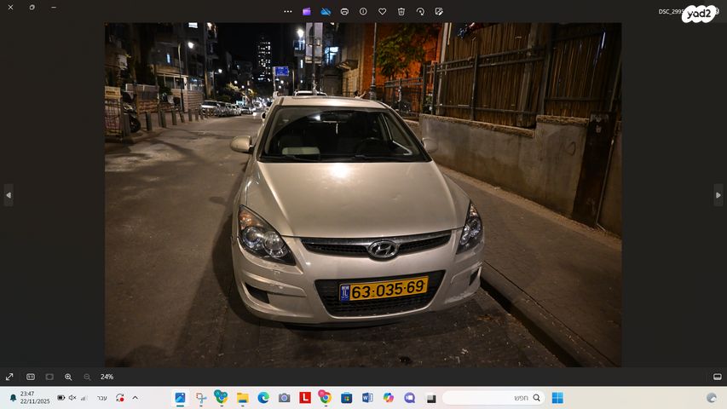The width and height of the screenshot is (727, 409).
Task: Mark photo as favorite with heart icon
Action: [382, 12]
